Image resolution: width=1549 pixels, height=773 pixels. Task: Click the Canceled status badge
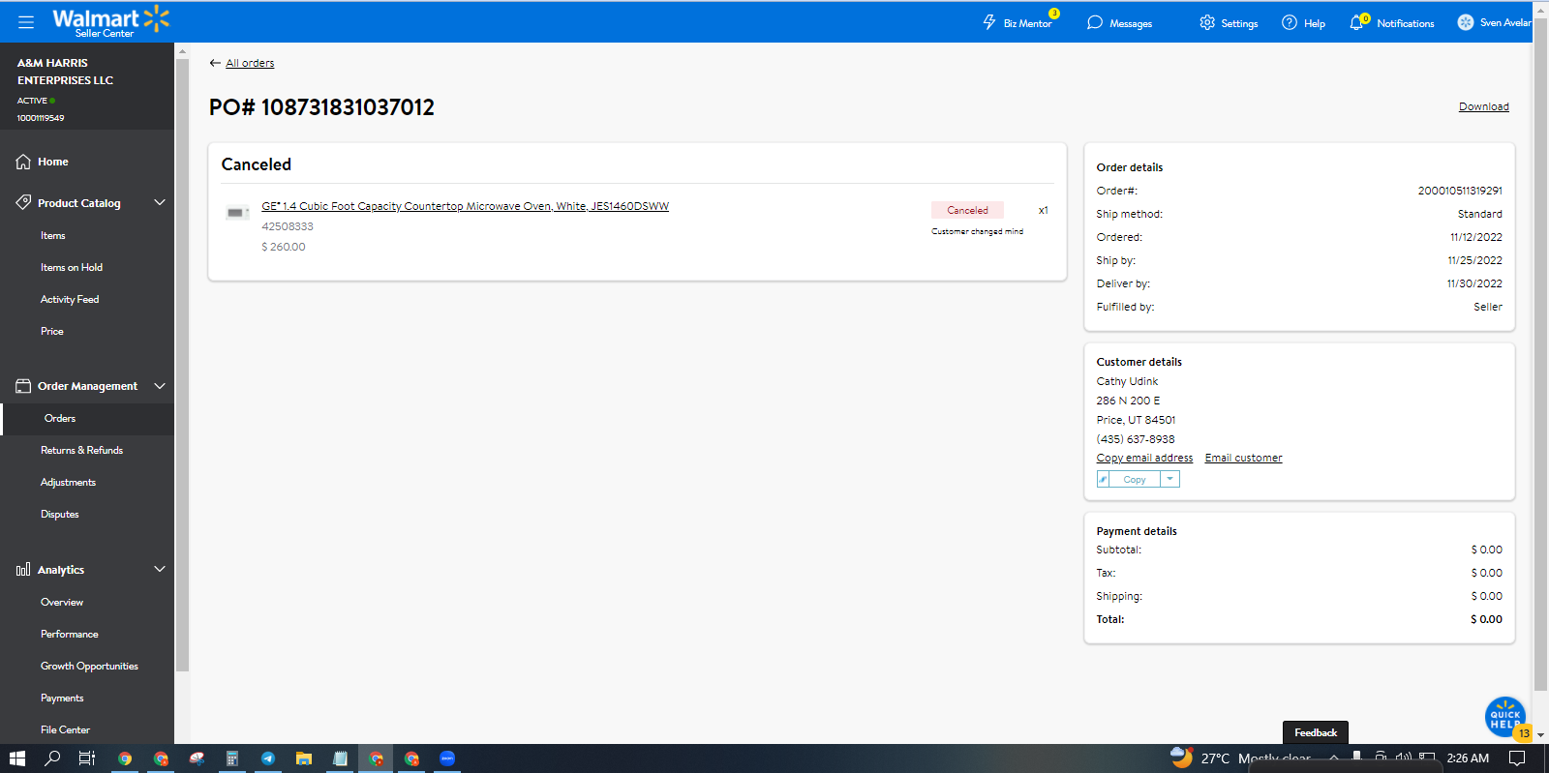click(967, 210)
